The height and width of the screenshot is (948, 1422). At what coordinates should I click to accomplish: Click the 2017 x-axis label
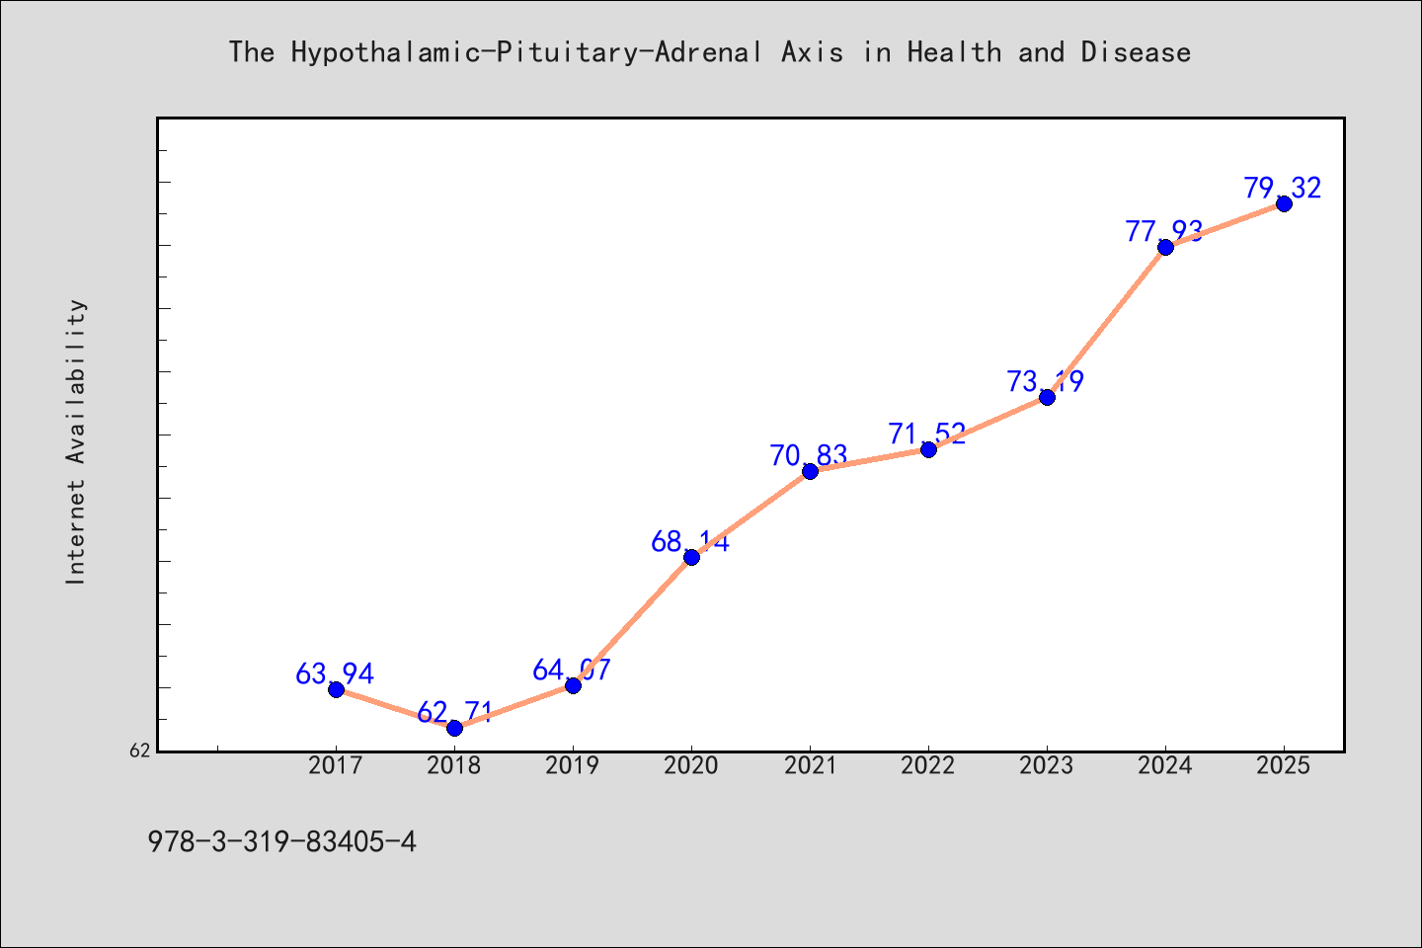click(x=336, y=765)
